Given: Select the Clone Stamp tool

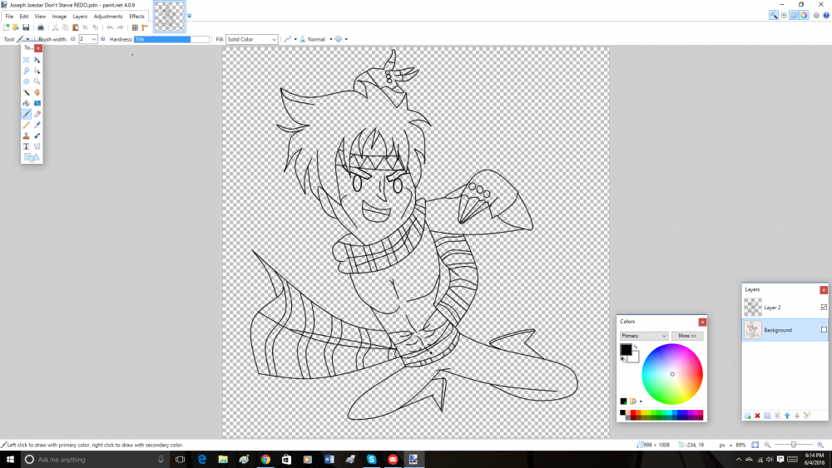Looking at the screenshot, I should tap(26, 135).
